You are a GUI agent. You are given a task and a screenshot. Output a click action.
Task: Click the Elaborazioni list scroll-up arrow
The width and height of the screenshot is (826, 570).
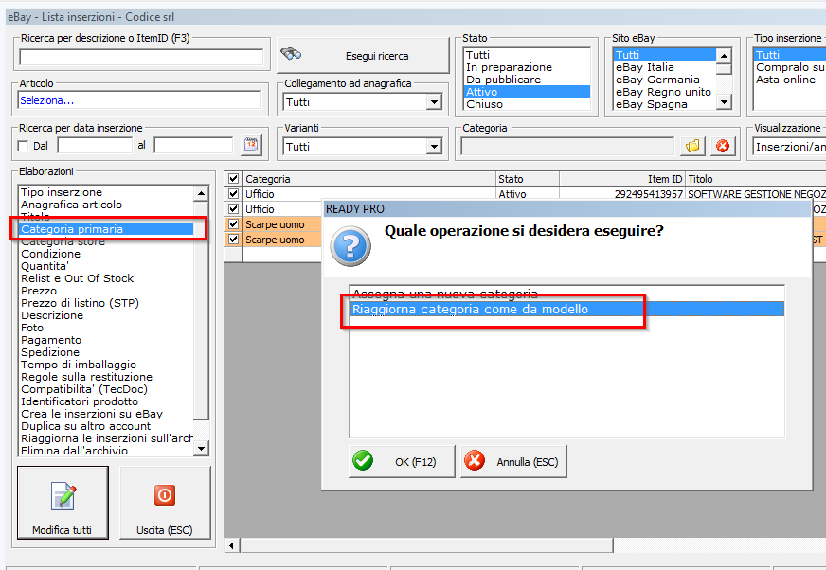point(201,193)
